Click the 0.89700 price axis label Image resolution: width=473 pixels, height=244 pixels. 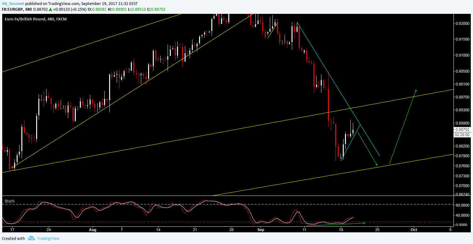pos(463,97)
